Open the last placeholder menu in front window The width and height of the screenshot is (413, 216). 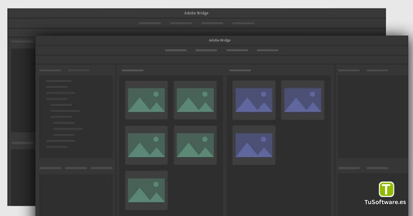coord(267,50)
